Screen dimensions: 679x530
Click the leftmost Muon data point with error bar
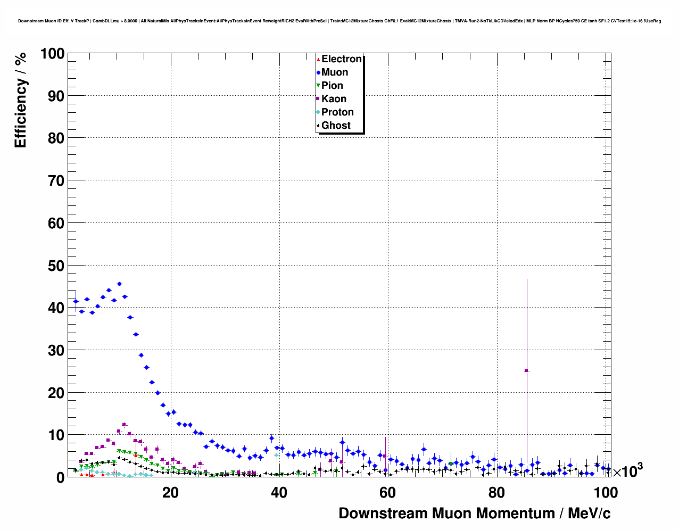(76, 301)
